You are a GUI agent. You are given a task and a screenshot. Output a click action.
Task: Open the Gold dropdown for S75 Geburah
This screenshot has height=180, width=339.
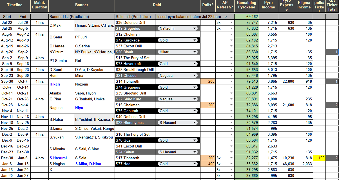click(x=178, y=111)
